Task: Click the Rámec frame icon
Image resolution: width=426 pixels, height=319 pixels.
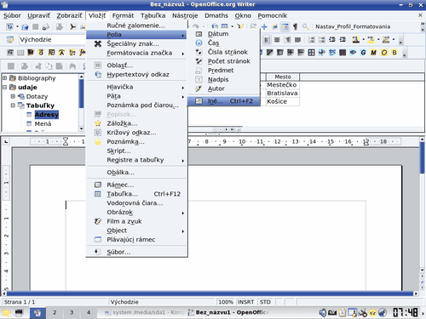Action: [98, 185]
